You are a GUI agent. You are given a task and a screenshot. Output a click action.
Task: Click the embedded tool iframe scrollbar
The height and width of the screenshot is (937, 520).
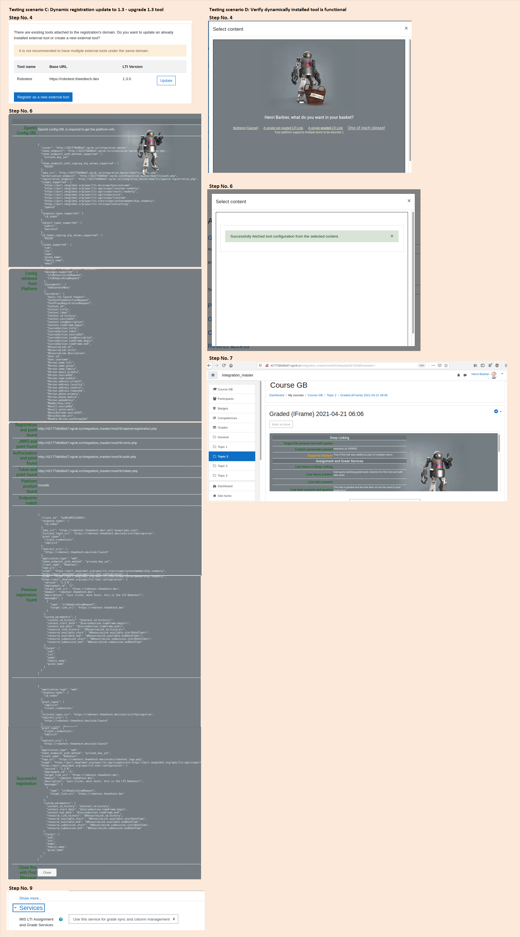point(499,443)
